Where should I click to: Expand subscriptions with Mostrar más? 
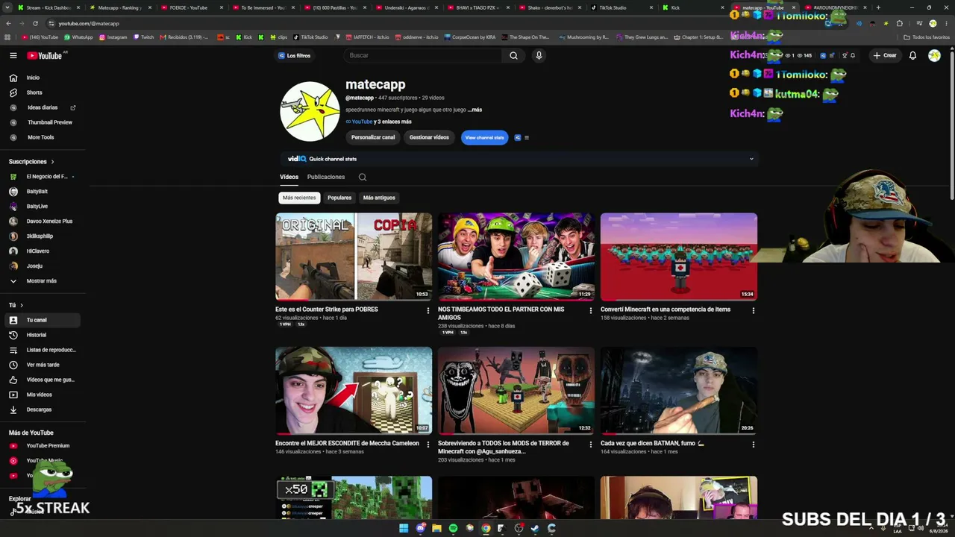42,280
